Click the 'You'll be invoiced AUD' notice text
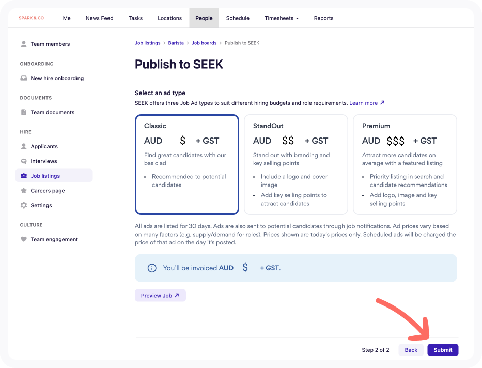482x368 pixels. (x=198, y=268)
